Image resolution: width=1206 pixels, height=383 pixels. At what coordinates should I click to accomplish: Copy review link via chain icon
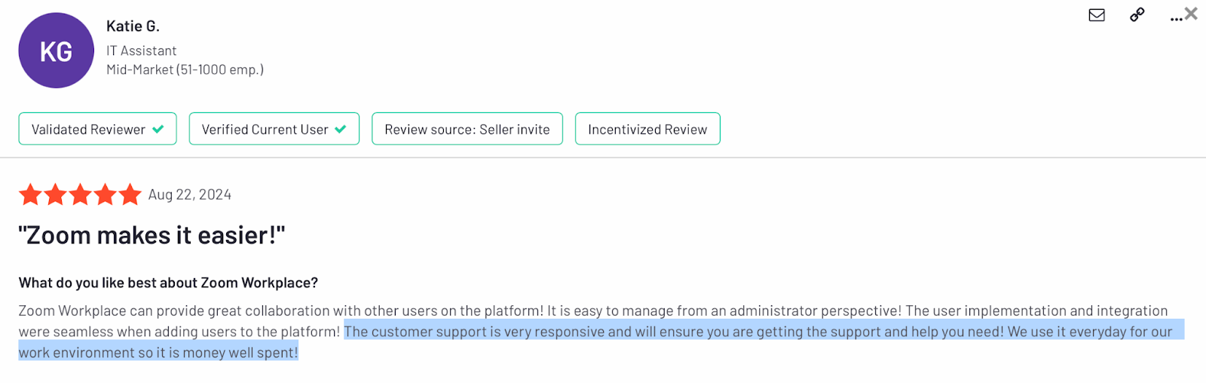1137,14
